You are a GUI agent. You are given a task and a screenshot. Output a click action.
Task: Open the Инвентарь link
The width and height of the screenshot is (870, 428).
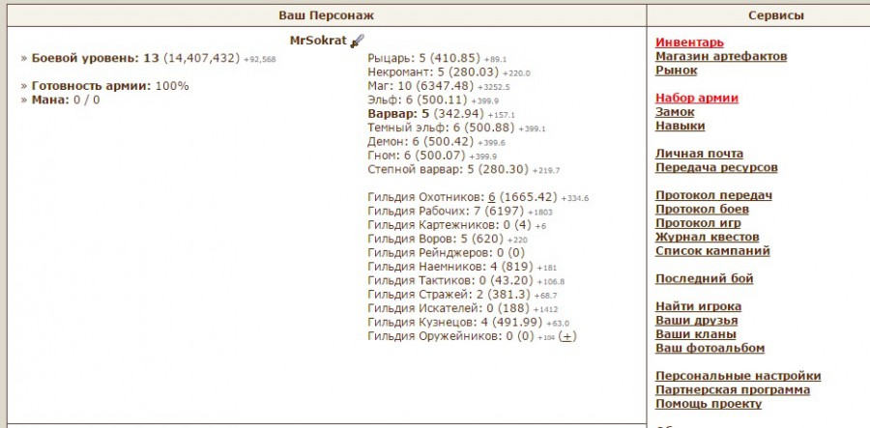pyautogui.click(x=689, y=43)
